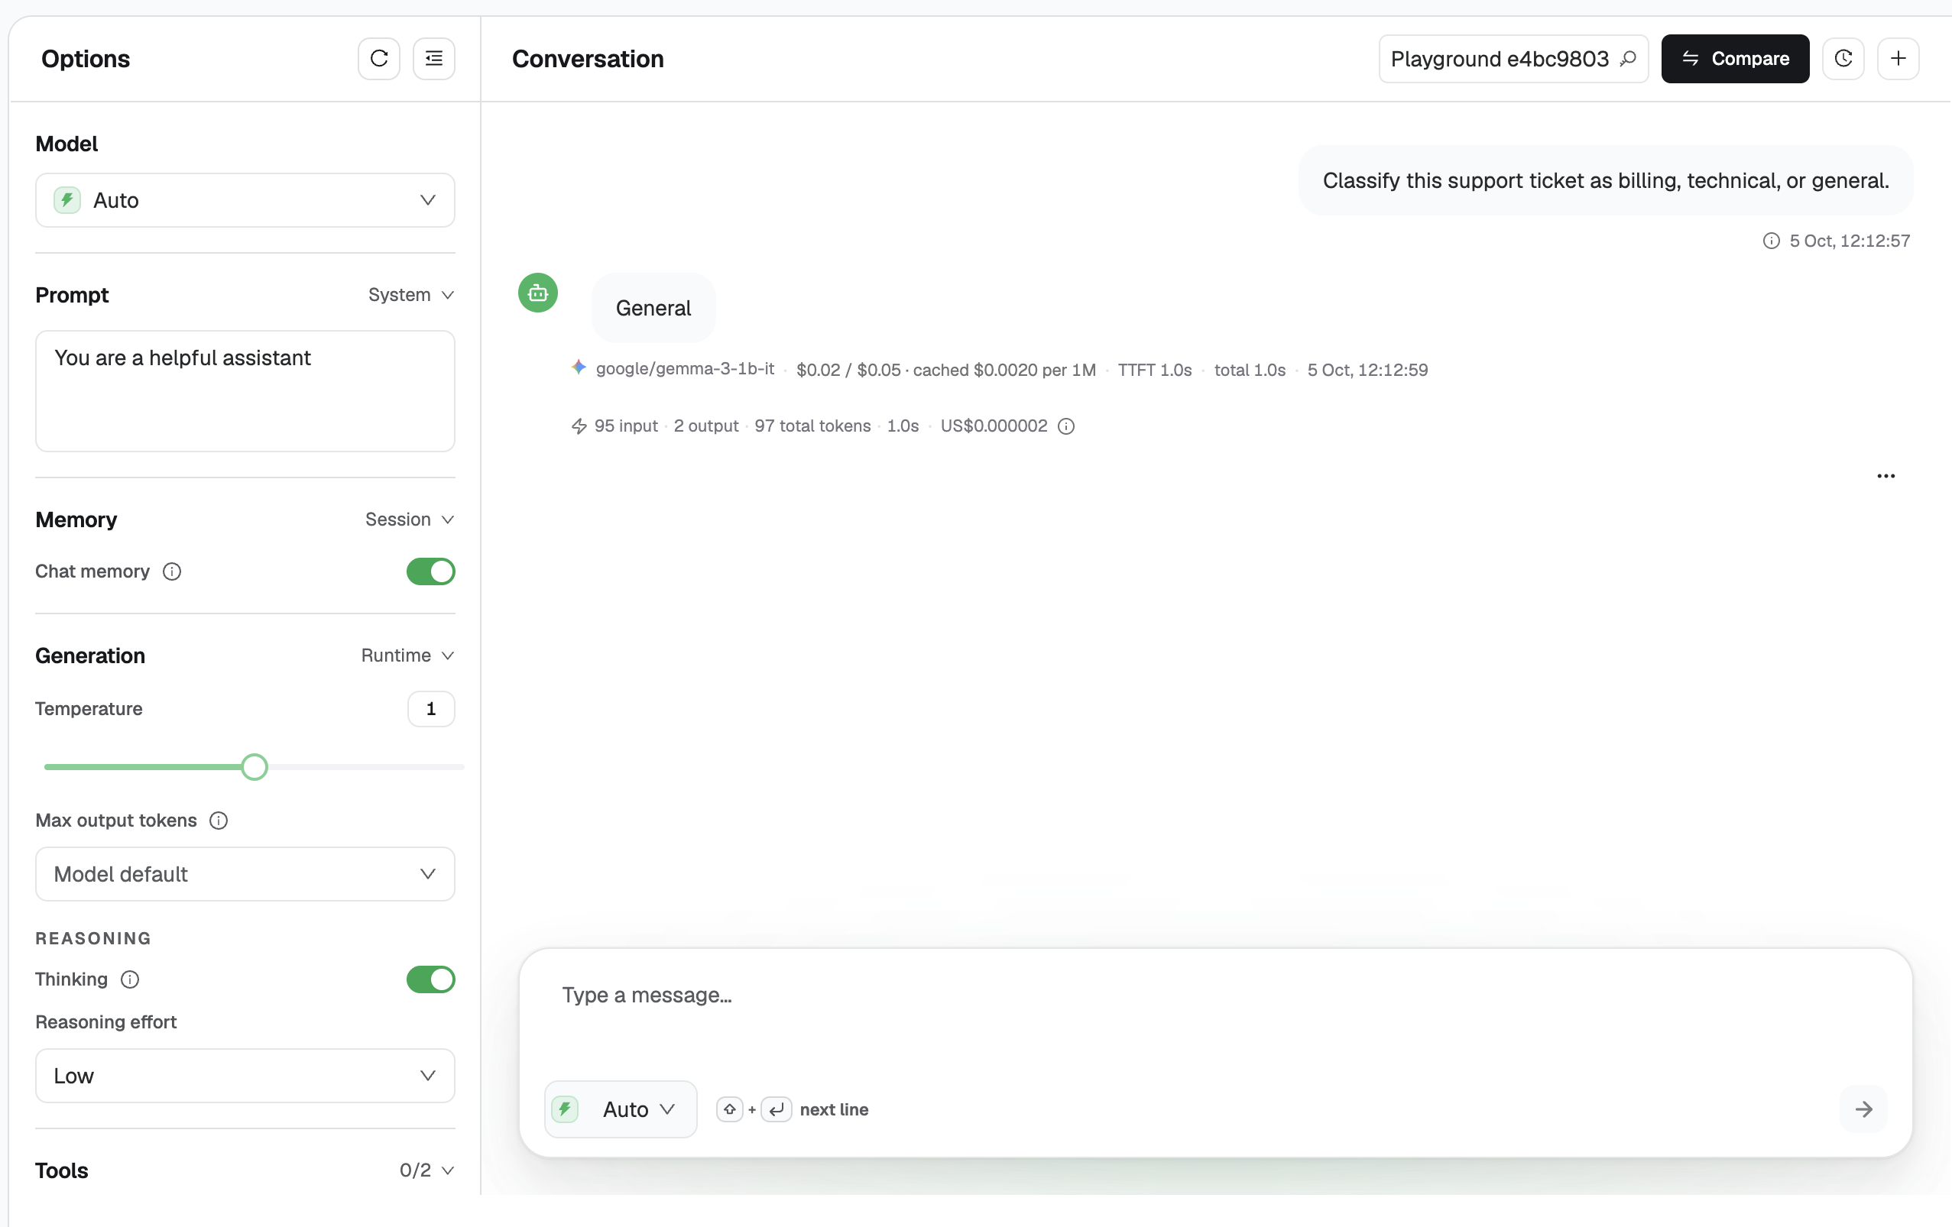The height and width of the screenshot is (1227, 1952).
Task: Click the green bot avatar icon
Action: coord(537,293)
